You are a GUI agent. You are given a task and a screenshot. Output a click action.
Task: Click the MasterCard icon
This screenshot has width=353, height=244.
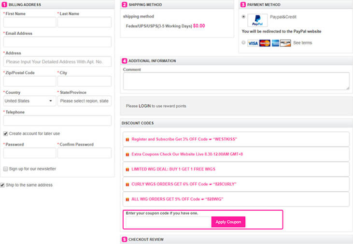265,43
